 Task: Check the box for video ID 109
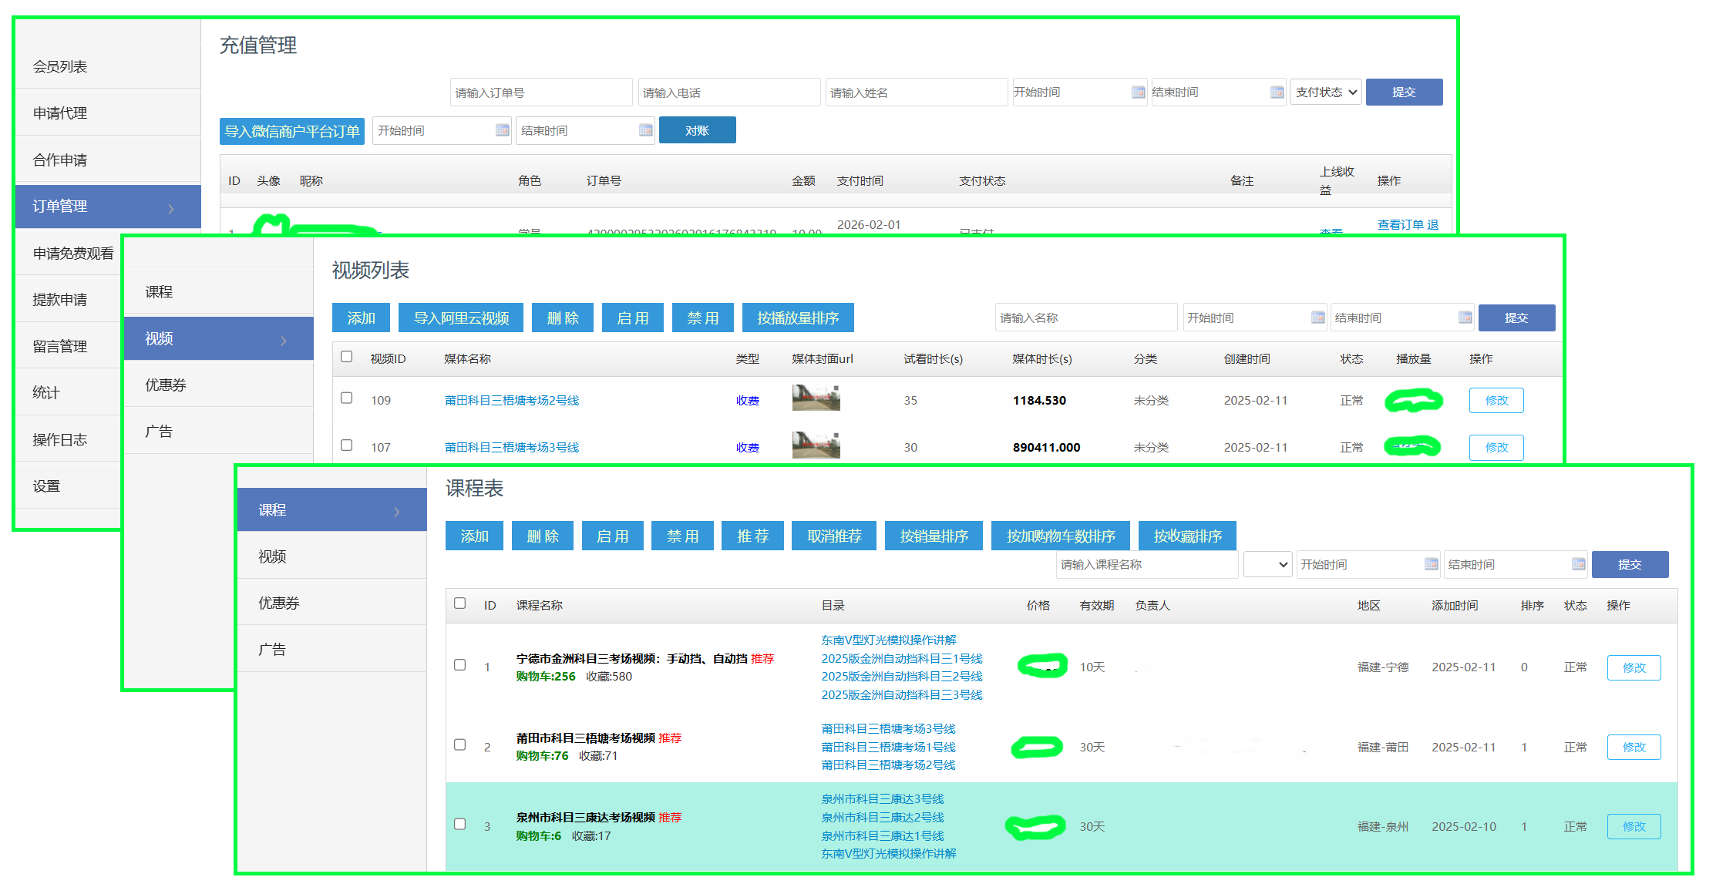tap(347, 398)
